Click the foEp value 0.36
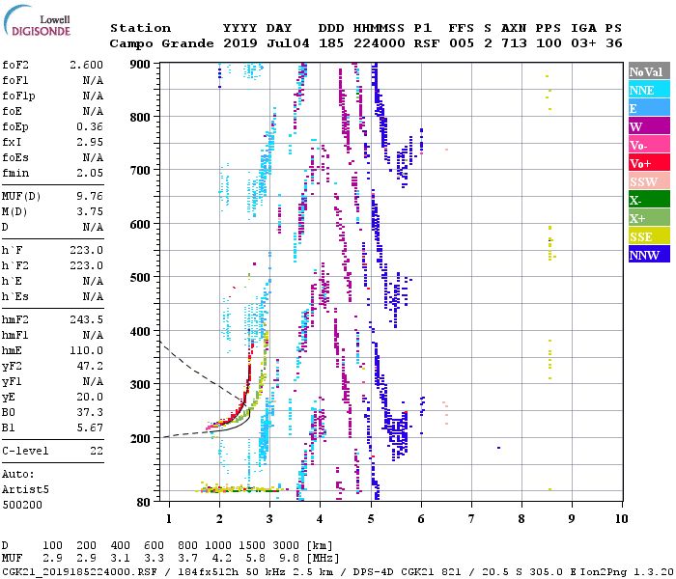The width and height of the screenshot is (676, 579). (90, 126)
